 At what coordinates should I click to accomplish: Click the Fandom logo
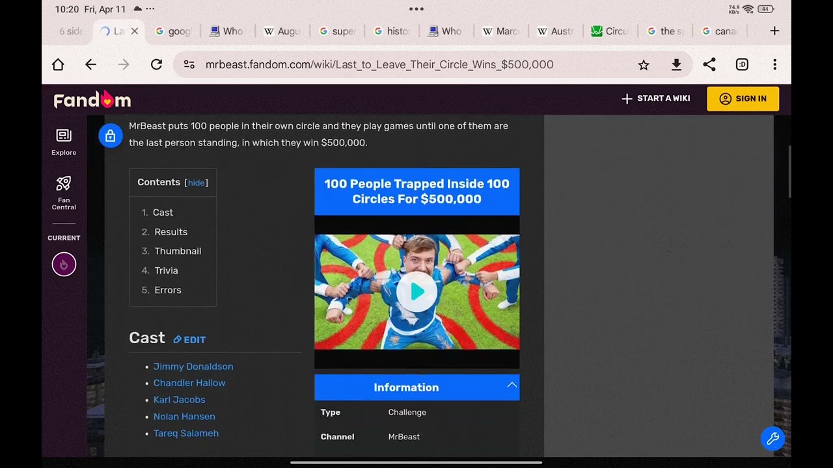point(92,99)
